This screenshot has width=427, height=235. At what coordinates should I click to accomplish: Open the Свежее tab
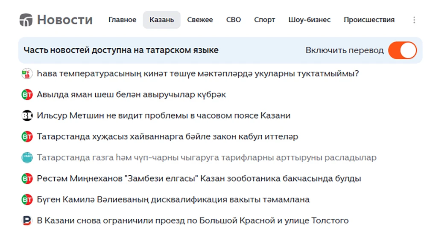[200, 20]
